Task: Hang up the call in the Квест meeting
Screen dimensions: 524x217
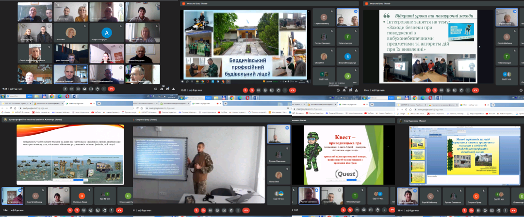Action: (392, 210)
